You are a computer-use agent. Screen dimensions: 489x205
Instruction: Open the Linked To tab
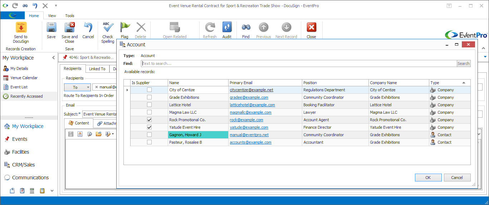click(x=97, y=69)
